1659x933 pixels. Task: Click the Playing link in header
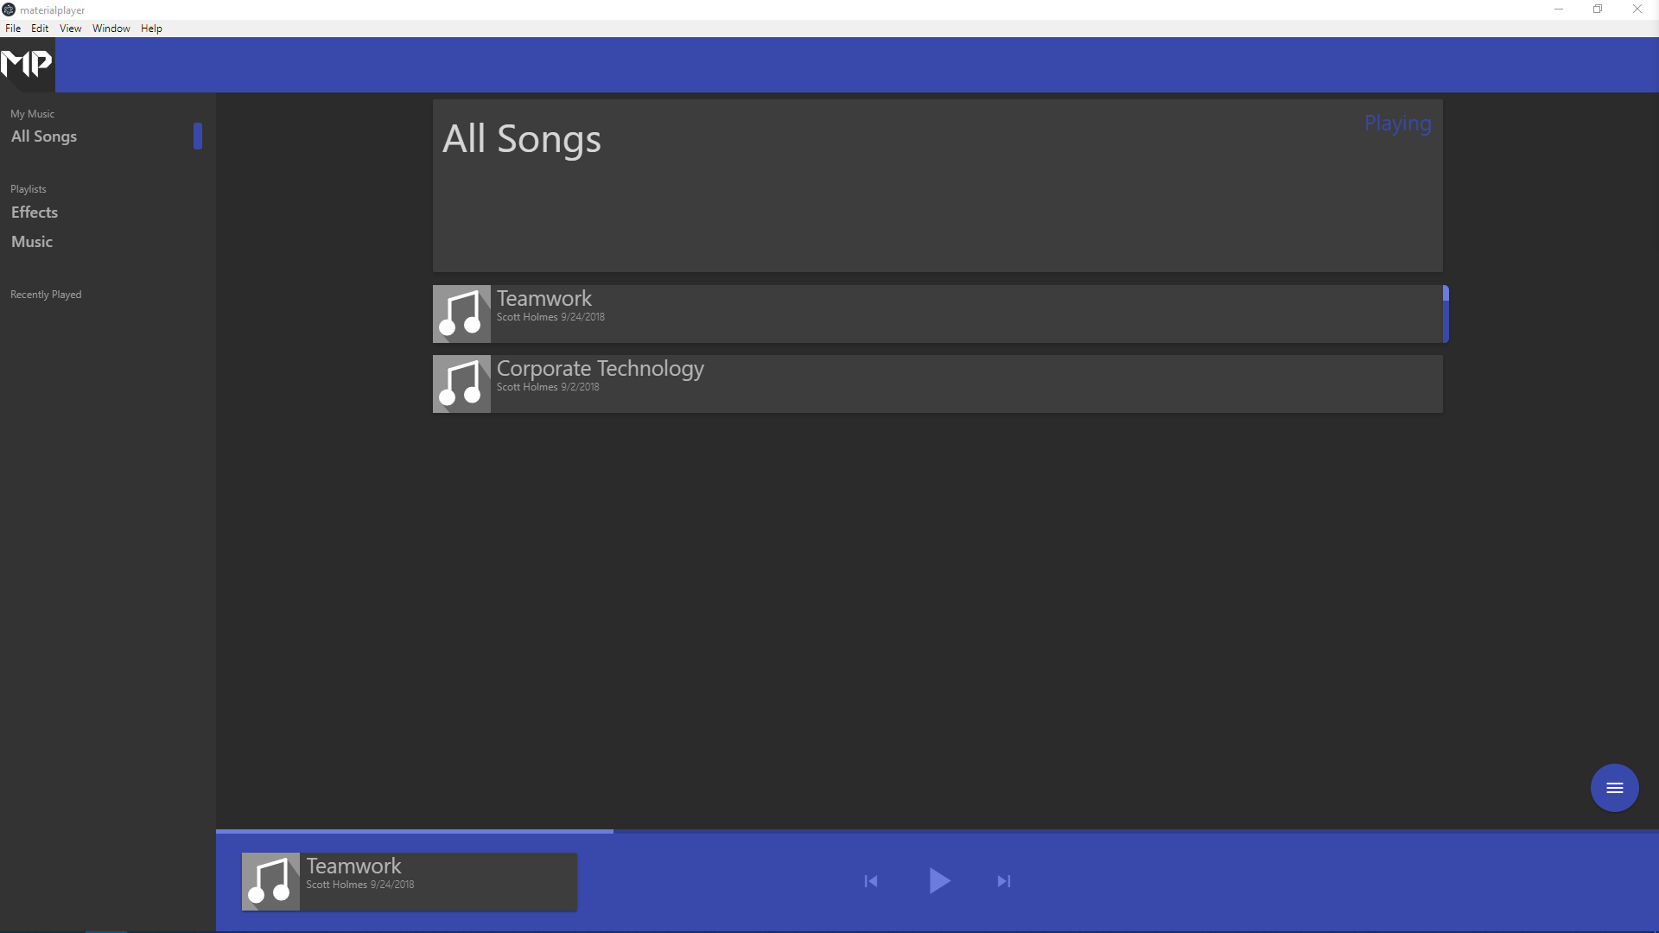(1397, 124)
